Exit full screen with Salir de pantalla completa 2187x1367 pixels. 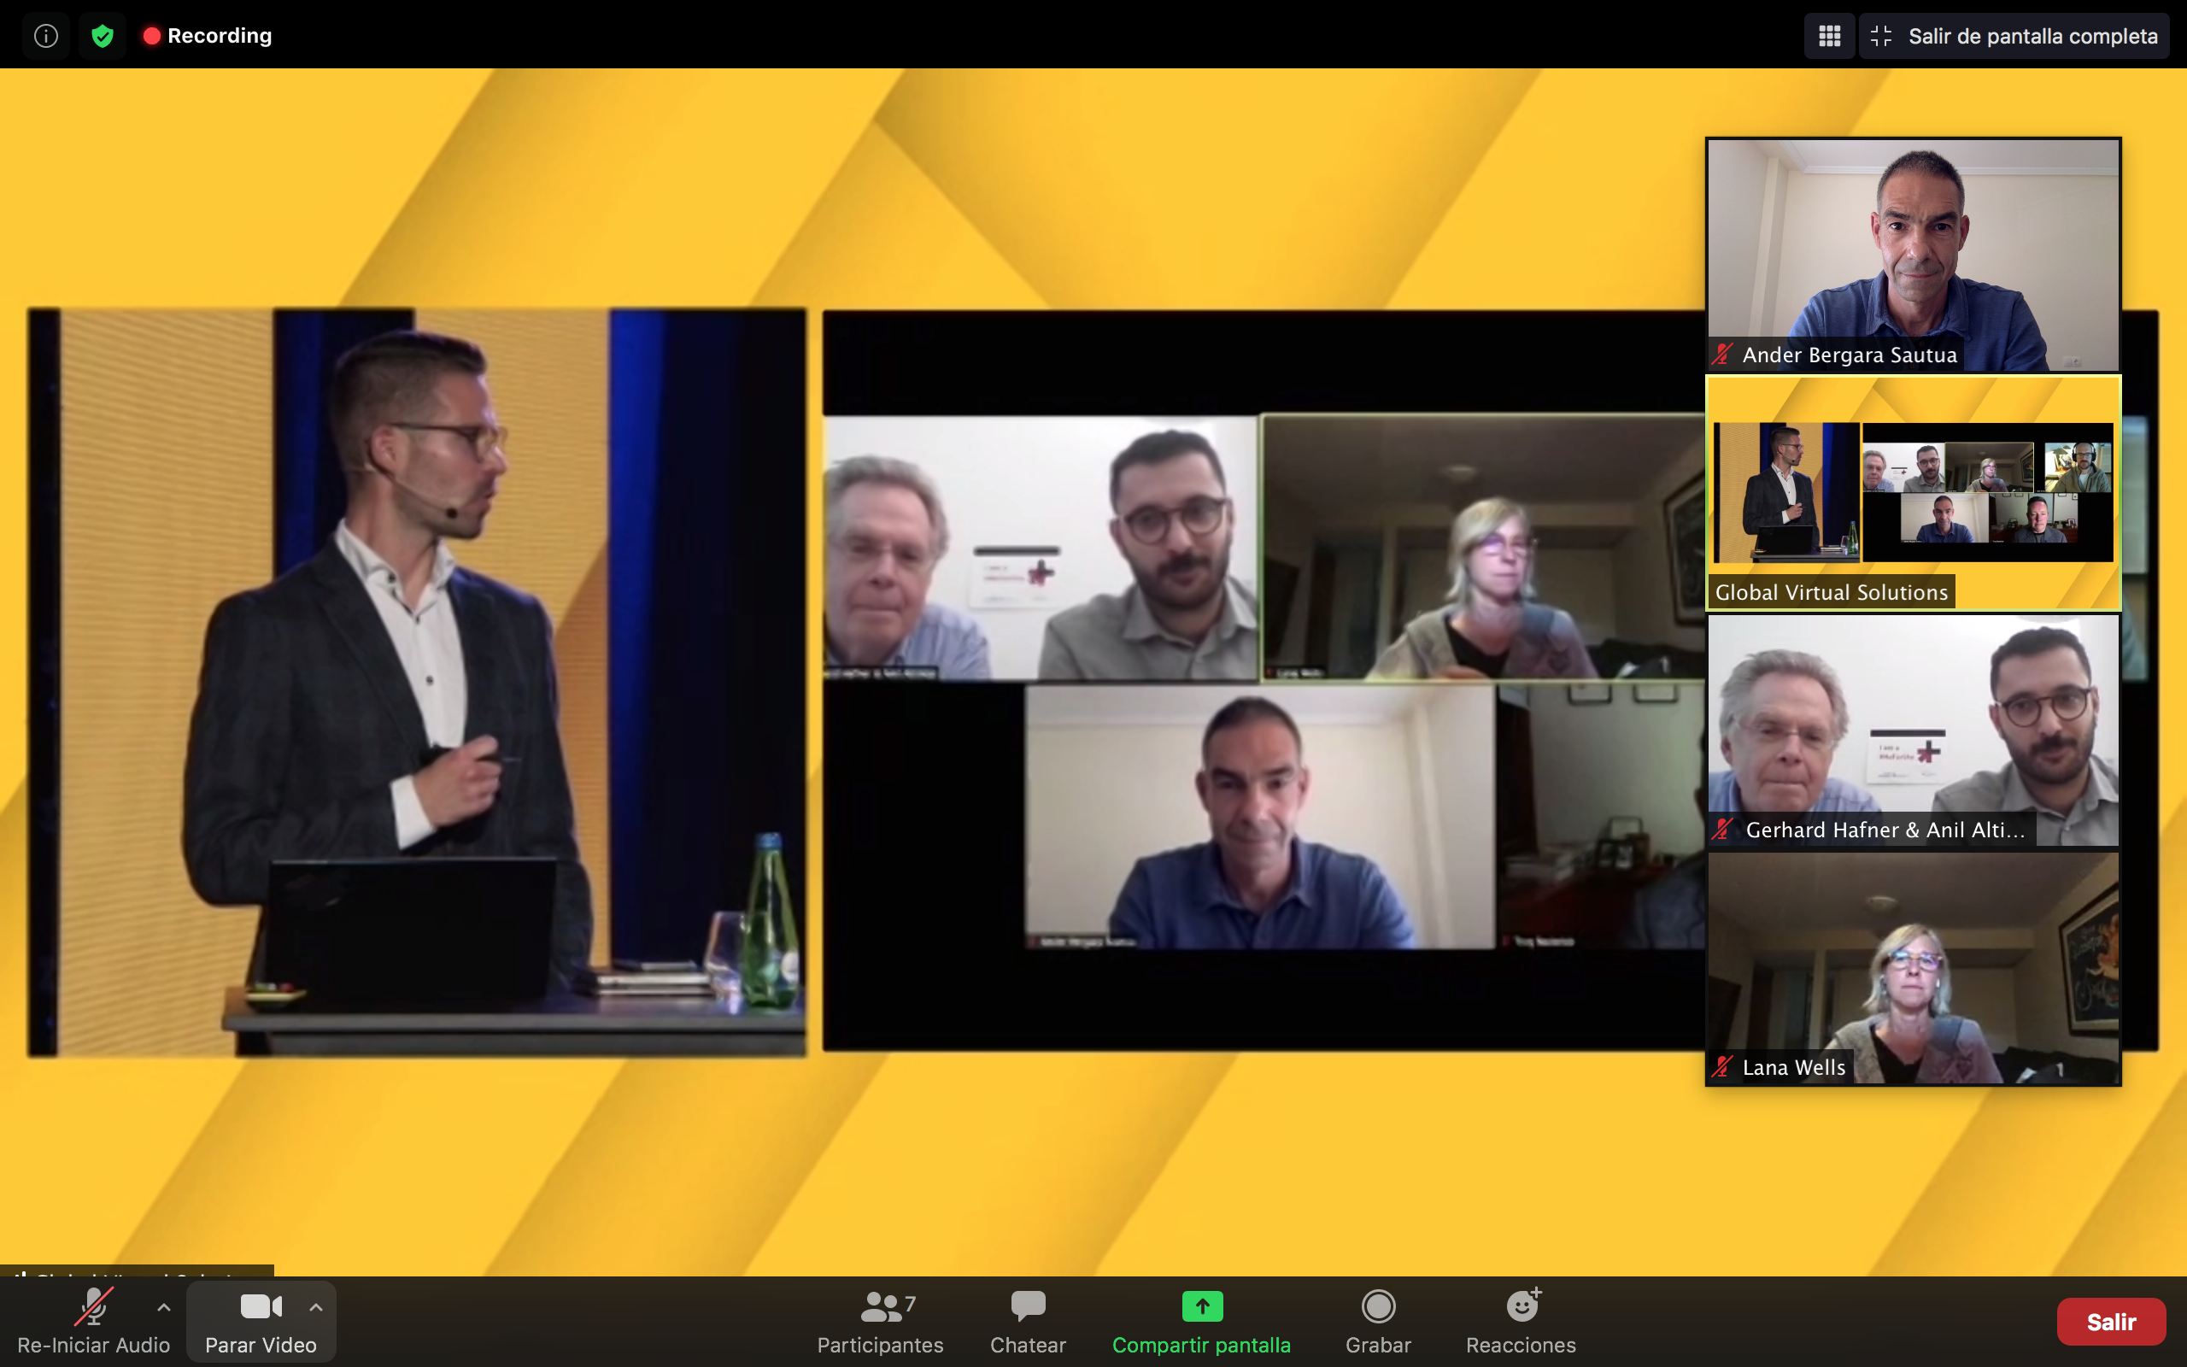coord(2014,35)
